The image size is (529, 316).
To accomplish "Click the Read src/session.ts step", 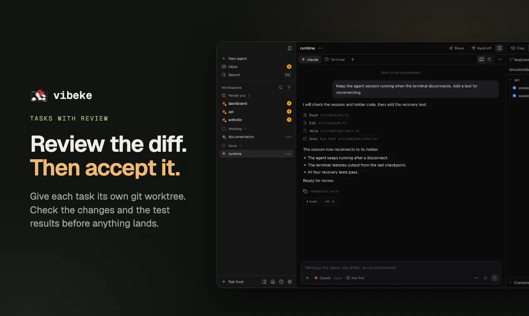I will (x=326, y=115).
